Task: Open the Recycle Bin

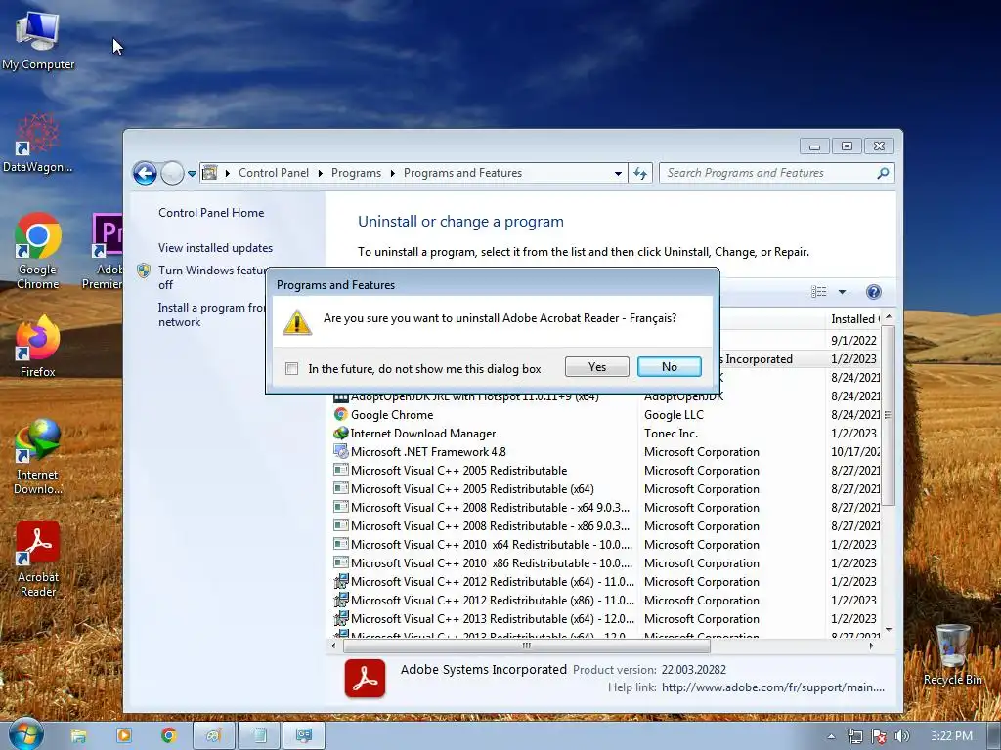Action: (952, 654)
